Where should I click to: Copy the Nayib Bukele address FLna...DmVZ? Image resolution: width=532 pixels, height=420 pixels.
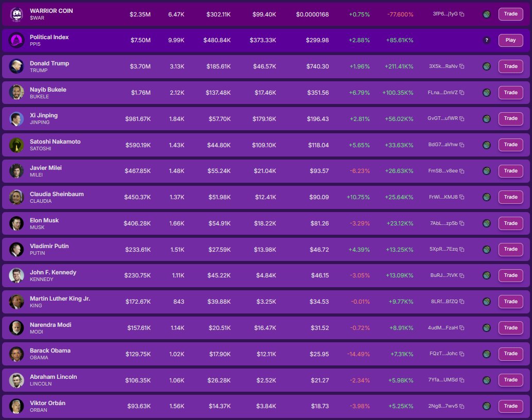coord(462,93)
